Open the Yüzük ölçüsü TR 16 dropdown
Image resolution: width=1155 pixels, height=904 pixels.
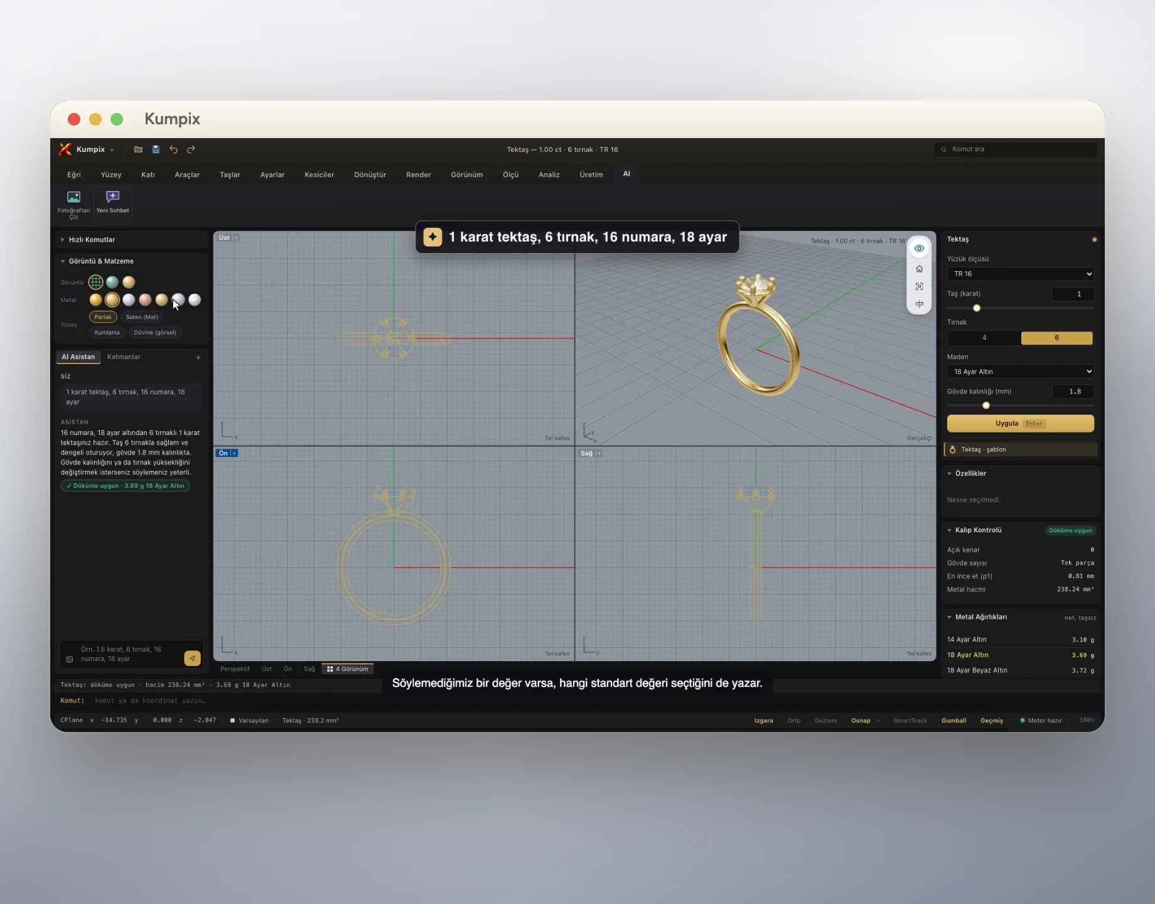click(x=1021, y=274)
